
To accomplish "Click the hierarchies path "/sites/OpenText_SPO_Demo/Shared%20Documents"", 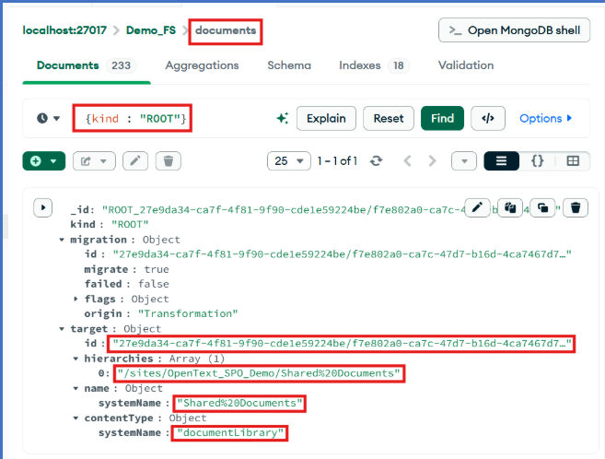I will click(x=259, y=373).
